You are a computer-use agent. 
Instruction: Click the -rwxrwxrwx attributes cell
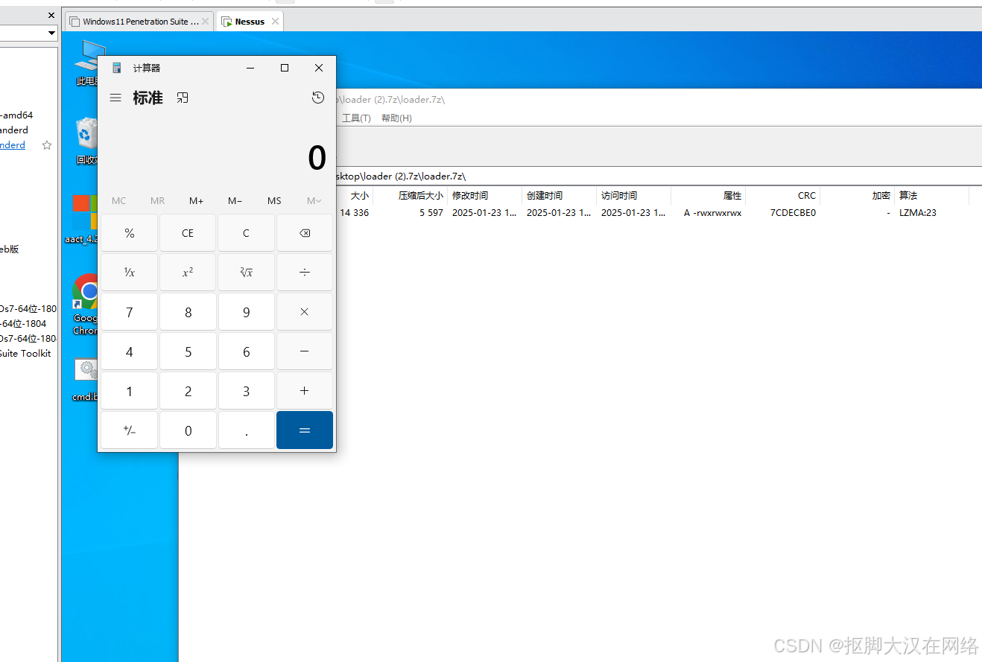[712, 212]
